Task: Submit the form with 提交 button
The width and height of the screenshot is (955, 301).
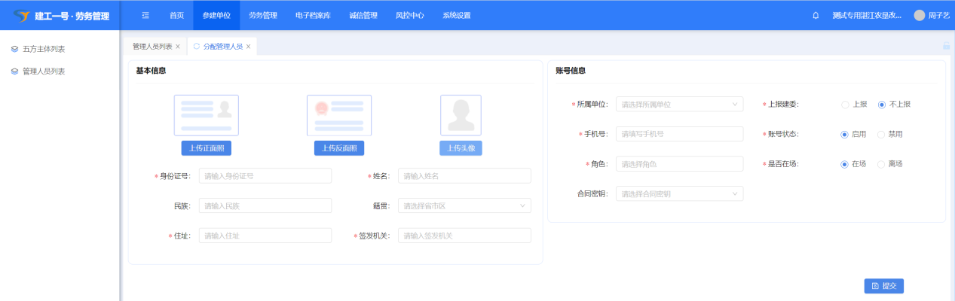Action: click(x=883, y=286)
